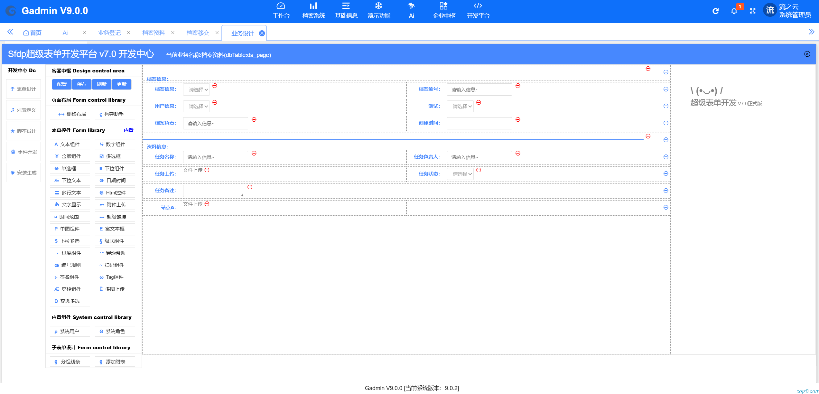Open the 任务状态 select dropdown
The image size is (819, 394).
460,174
